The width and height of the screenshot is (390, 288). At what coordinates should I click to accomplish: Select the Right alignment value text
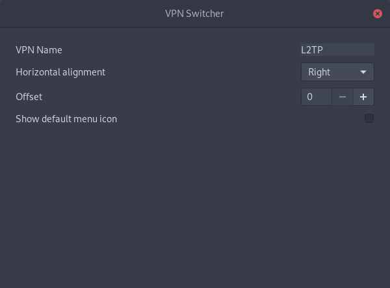click(319, 72)
